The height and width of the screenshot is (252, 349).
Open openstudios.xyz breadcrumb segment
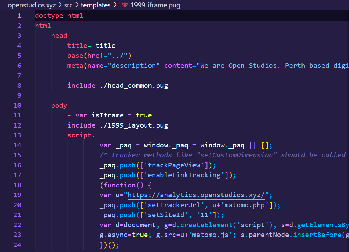pos(31,5)
